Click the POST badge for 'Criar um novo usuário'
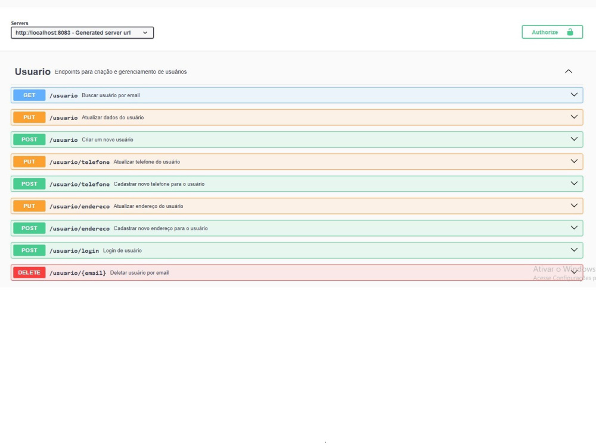Screen dimensions: 596x447 click(29, 139)
